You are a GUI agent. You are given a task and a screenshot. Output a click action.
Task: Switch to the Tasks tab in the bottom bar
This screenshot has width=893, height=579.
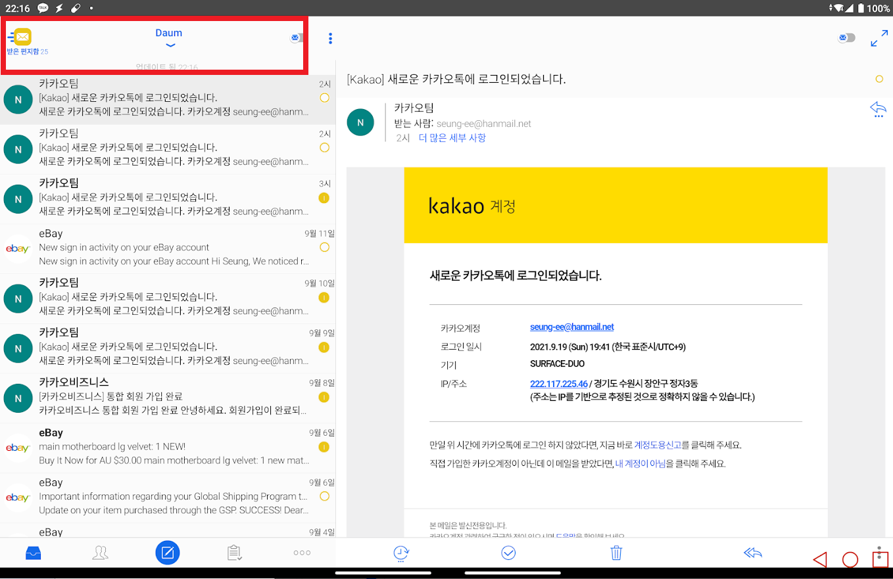tap(235, 553)
